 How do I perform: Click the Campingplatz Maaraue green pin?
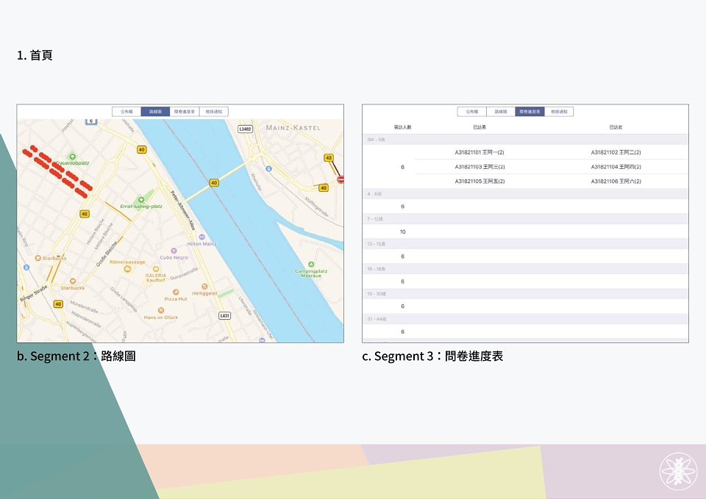coord(310,265)
